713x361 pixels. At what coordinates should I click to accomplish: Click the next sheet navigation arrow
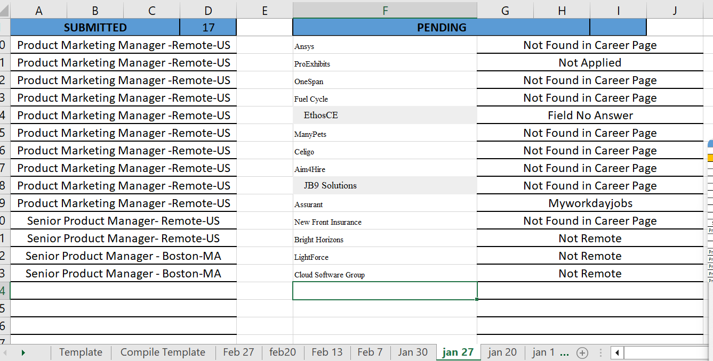pyautogui.click(x=23, y=352)
